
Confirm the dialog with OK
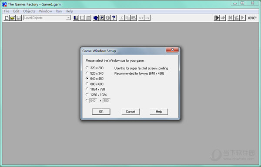tap(101, 112)
